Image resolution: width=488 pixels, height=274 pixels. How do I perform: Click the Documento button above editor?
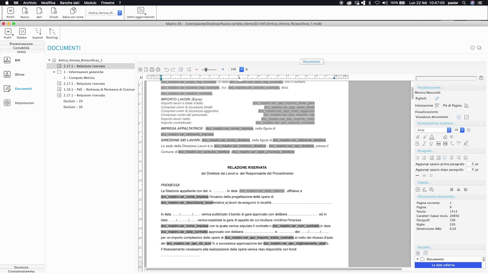[x=311, y=61]
